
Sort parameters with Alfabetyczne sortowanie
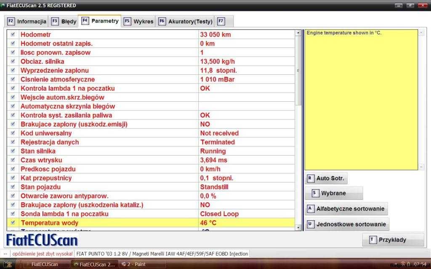tap(346, 209)
